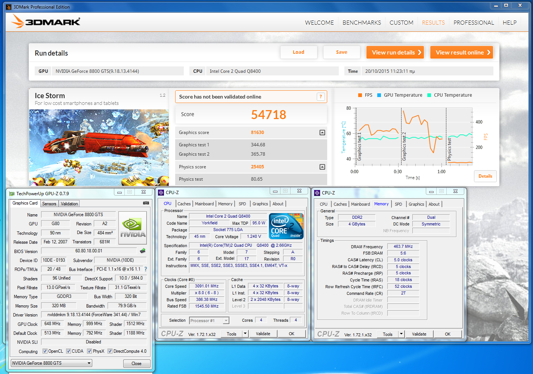This screenshot has height=374, width=533.
Task: Collapse the Graphics score section
Action: (322, 133)
